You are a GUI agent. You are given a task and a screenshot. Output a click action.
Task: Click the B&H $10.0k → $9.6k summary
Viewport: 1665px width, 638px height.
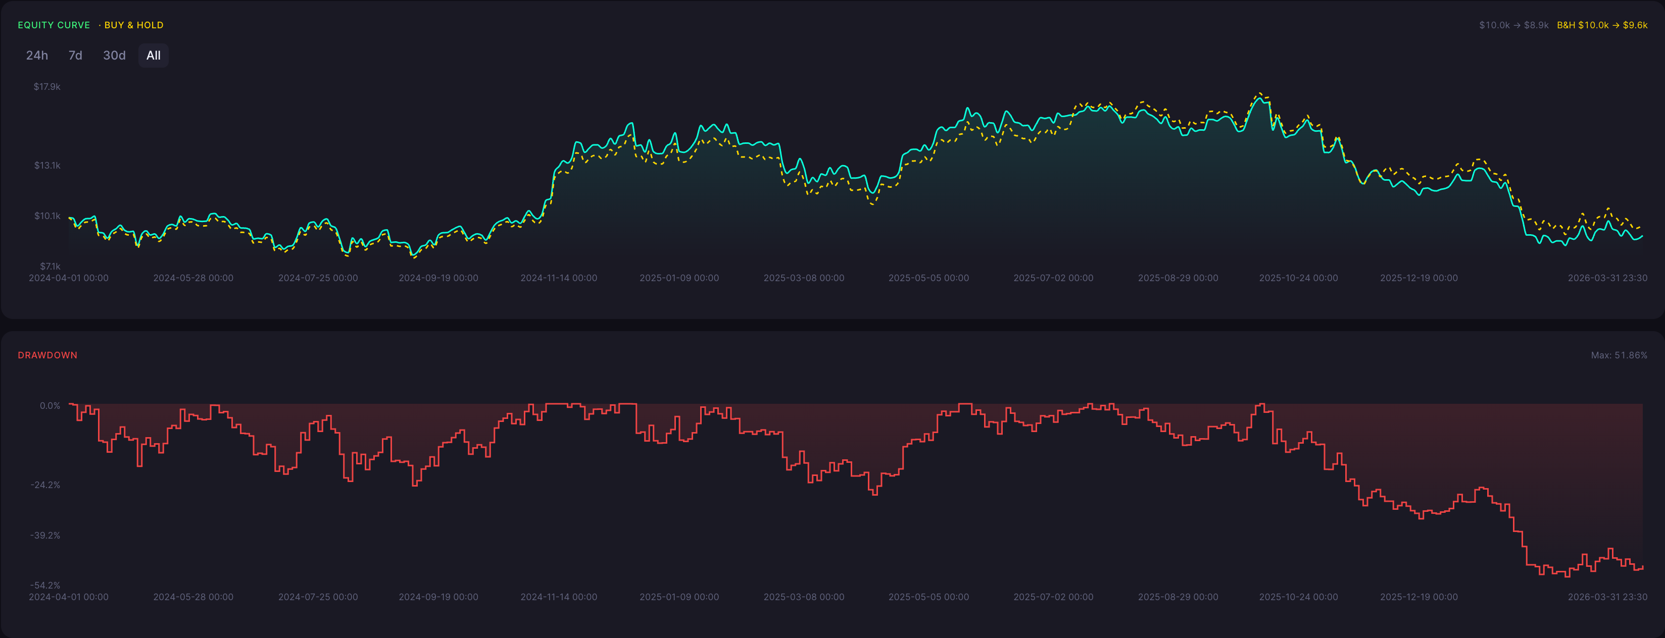point(1602,25)
